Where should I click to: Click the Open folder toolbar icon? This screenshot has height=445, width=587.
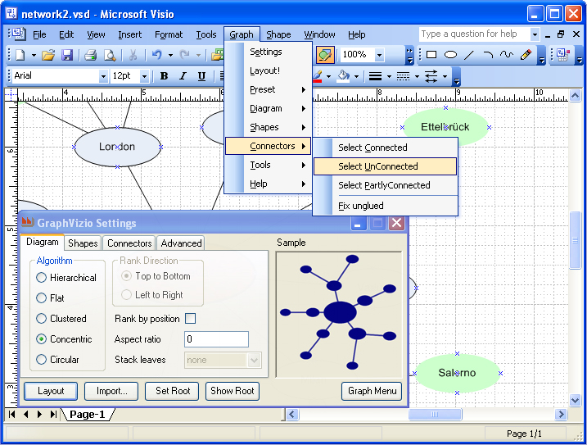pyautogui.click(x=48, y=55)
